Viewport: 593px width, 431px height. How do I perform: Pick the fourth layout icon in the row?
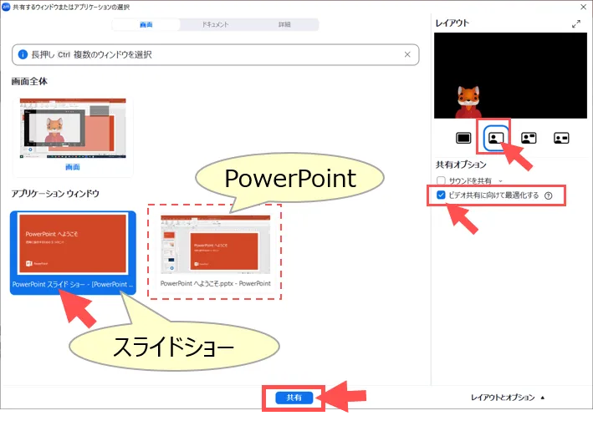click(x=561, y=139)
